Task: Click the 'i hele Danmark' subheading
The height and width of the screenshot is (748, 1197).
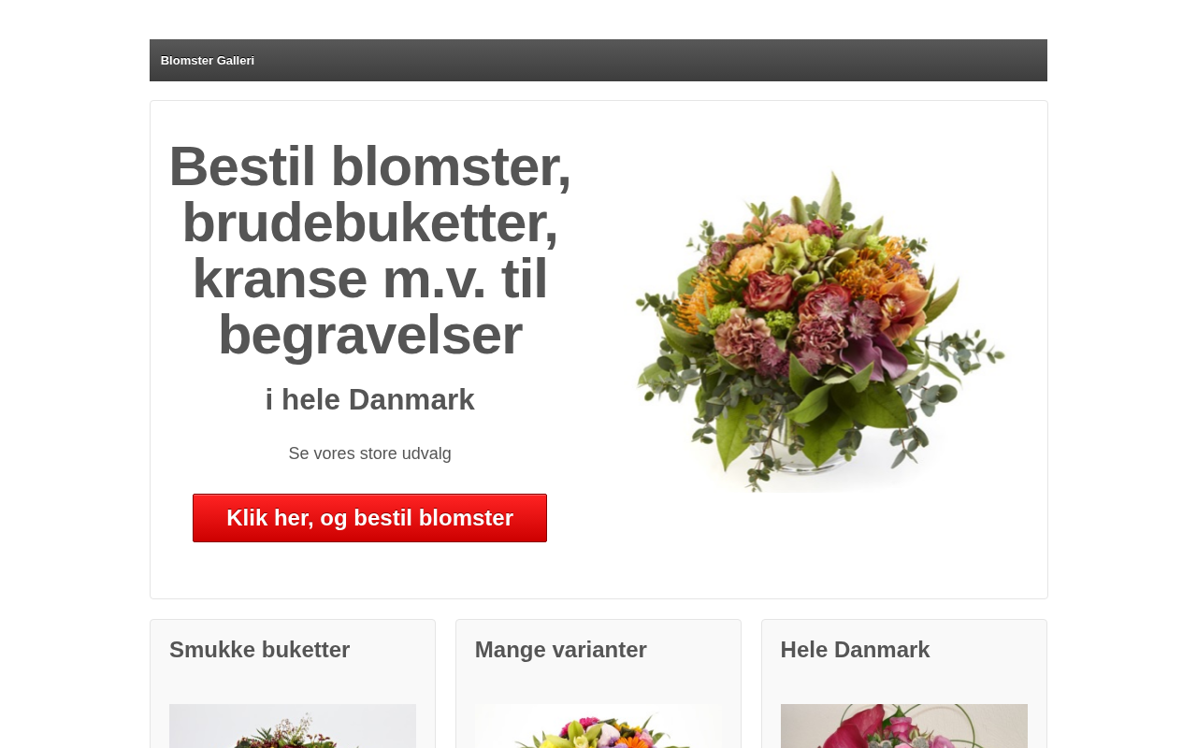Action: (x=369, y=400)
